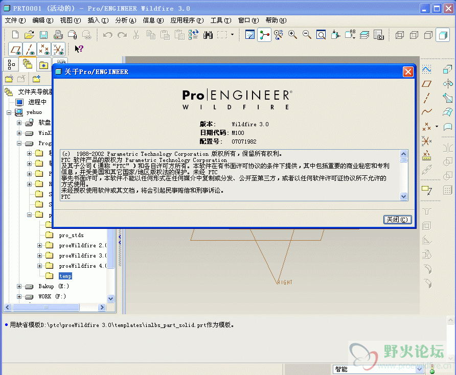Image resolution: width=456 pixels, height=375 pixels.
Task: Collapse the yehuo computer node
Action: (9, 112)
